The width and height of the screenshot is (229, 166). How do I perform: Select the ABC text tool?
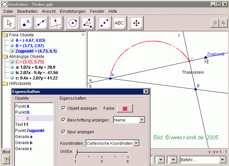pos(119,23)
